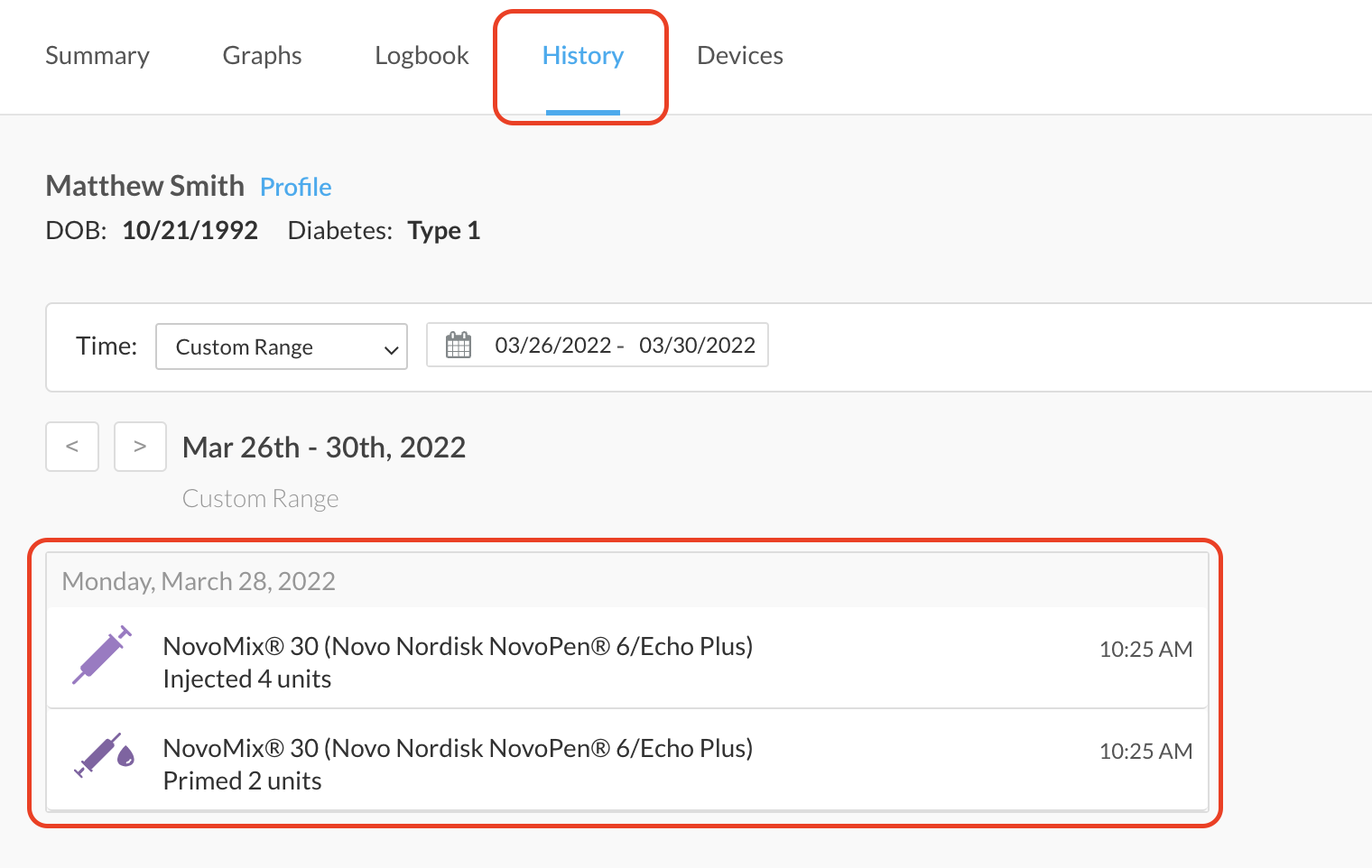The width and height of the screenshot is (1372, 868).
Task: Open Matthew Smith's Profile link
Action: 296,187
